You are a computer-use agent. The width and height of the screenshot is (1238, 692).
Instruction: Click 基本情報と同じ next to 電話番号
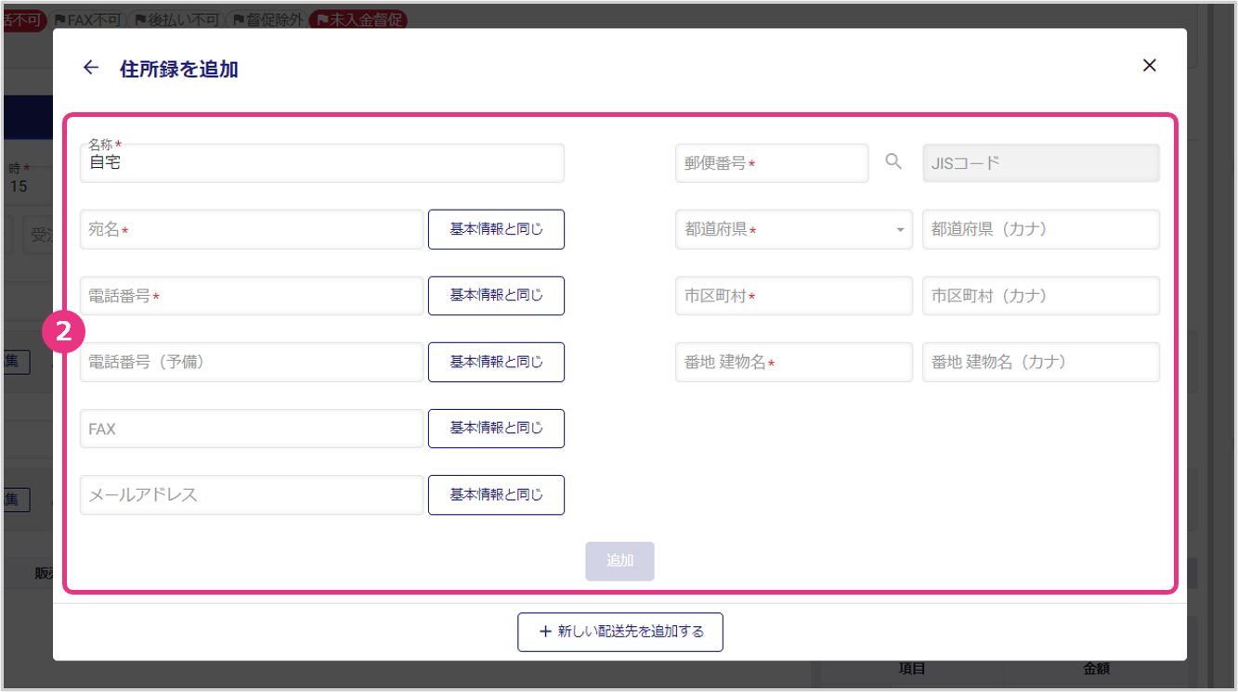(x=496, y=296)
